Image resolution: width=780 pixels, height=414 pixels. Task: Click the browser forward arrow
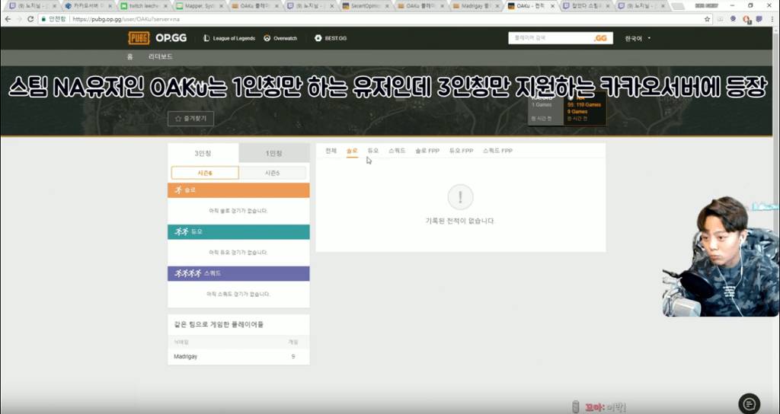19,19
